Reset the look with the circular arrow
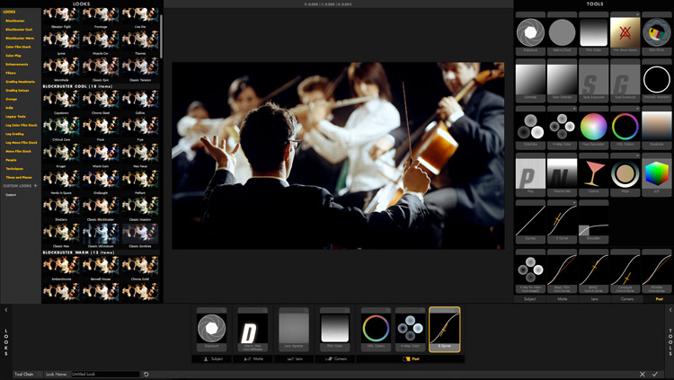 click(x=146, y=375)
